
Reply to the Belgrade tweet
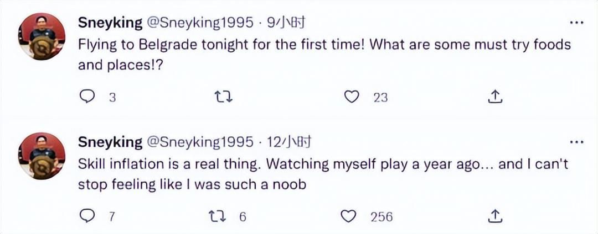click(x=87, y=98)
